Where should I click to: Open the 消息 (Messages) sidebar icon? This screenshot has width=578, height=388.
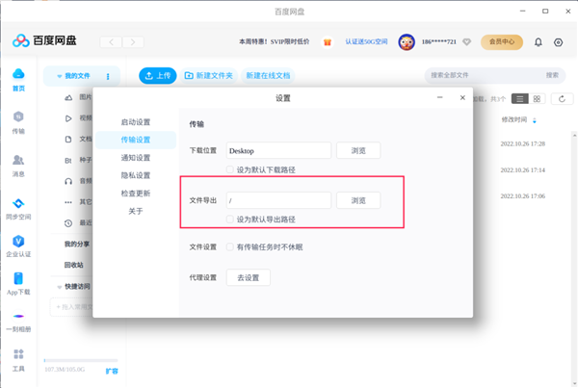[x=18, y=165]
